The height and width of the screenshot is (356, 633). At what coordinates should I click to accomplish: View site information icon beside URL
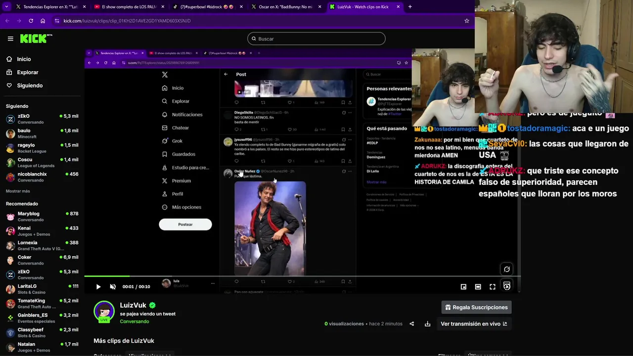[x=57, y=21]
